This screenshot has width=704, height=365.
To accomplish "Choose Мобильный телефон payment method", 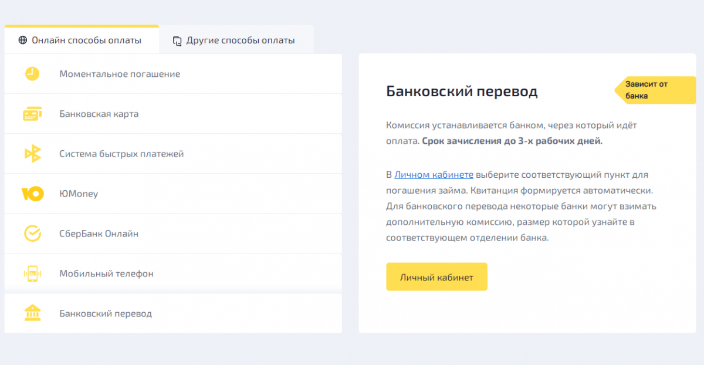I will (x=173, y=273).
